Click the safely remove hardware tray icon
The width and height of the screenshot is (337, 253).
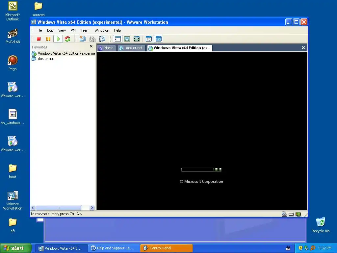pos(306,248)
